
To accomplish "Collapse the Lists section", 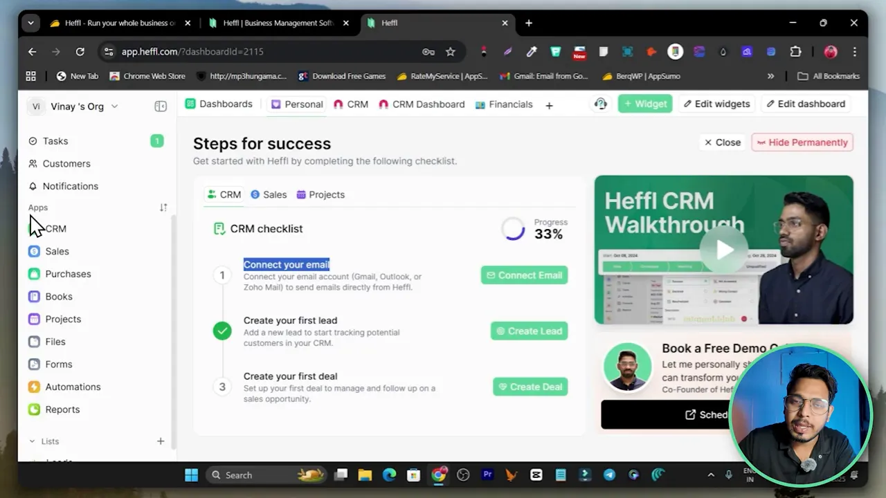I will pos(31,441).
